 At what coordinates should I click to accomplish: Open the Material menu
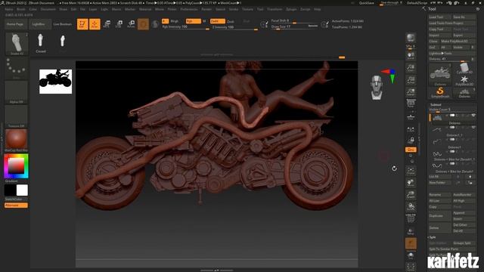[144, 9]
